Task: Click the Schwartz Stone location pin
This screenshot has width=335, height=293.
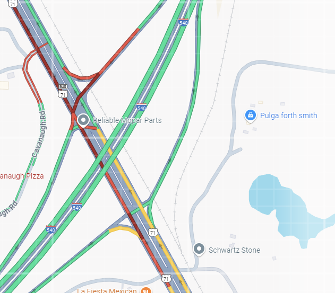Action: 199,250
